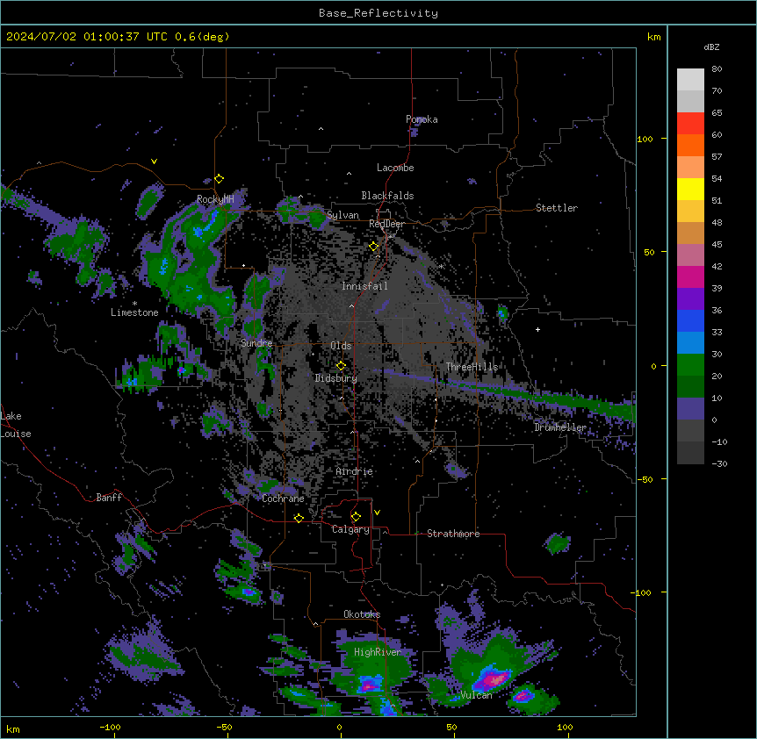
Task: Click the -50 tick on the bottom axis
Action: coord(224,728)
